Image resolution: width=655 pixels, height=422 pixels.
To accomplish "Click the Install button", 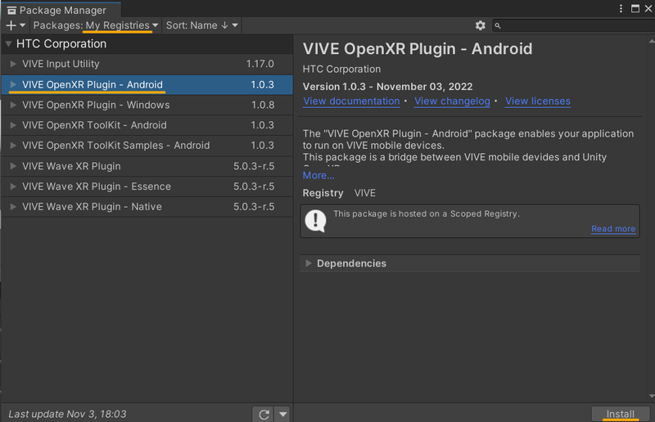I will (621, 414).
